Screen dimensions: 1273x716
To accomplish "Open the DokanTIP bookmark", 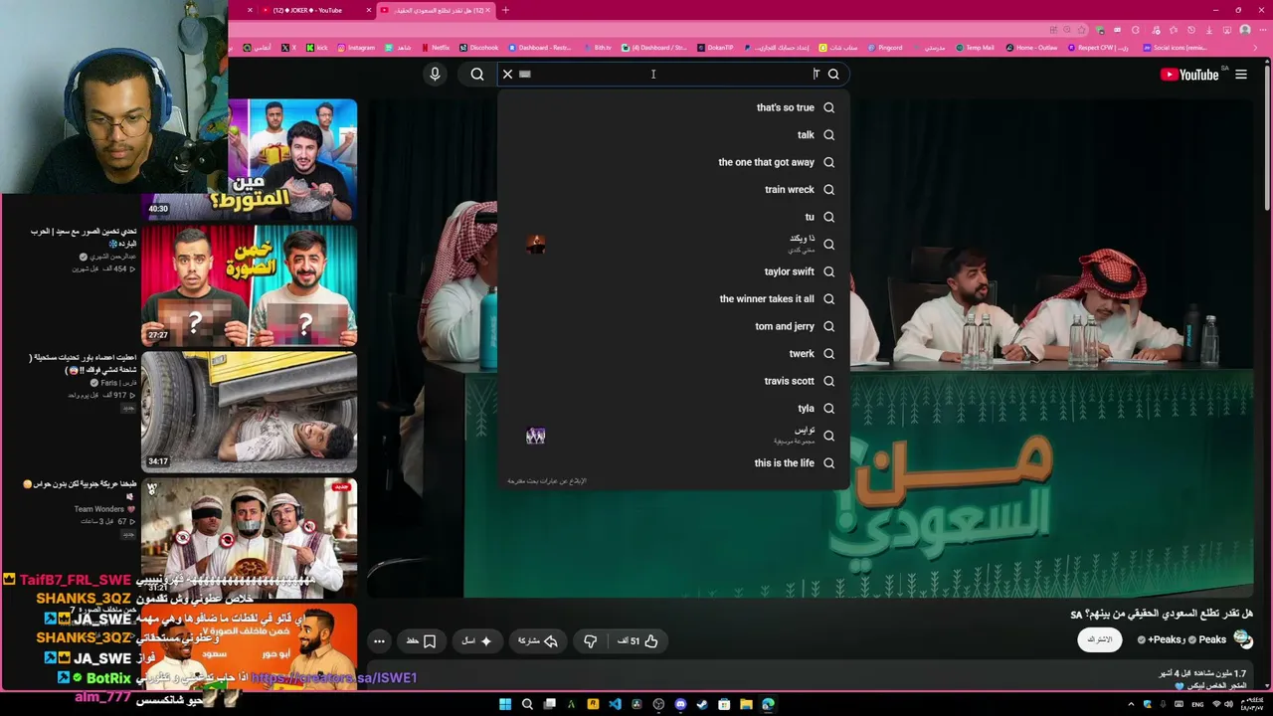I will (715, 48).
